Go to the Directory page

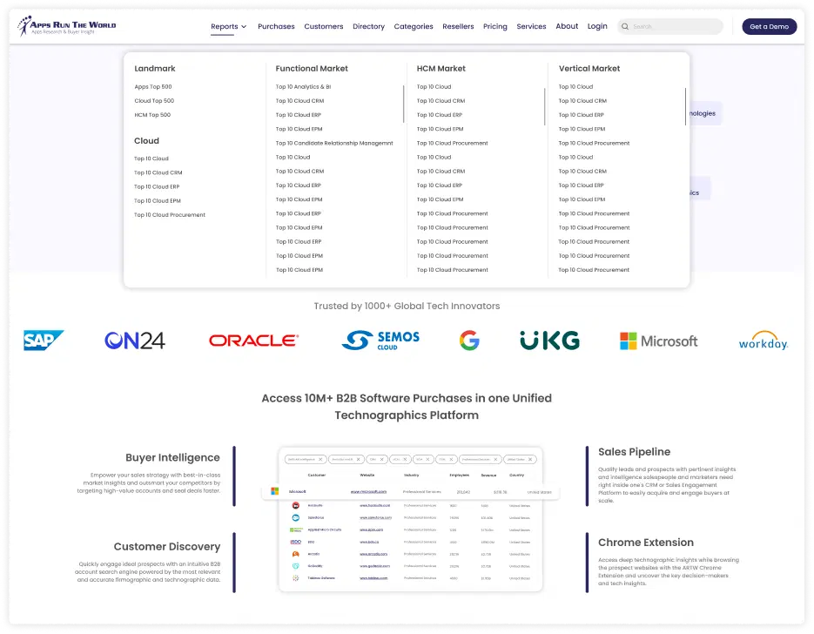click(368, 26)
